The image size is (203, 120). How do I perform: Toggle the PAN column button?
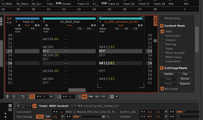coord(91,96)
